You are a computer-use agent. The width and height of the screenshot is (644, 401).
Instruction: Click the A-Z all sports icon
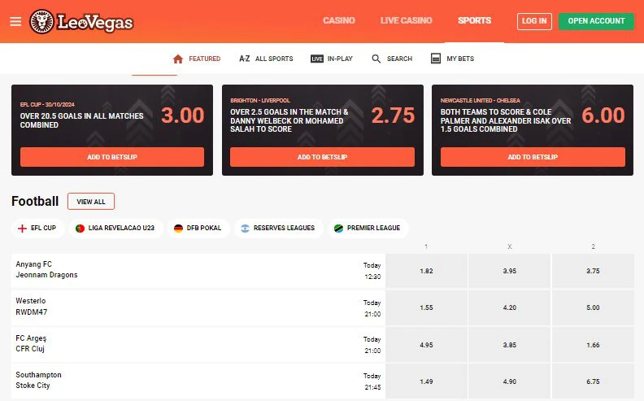[x=245, y=59]
